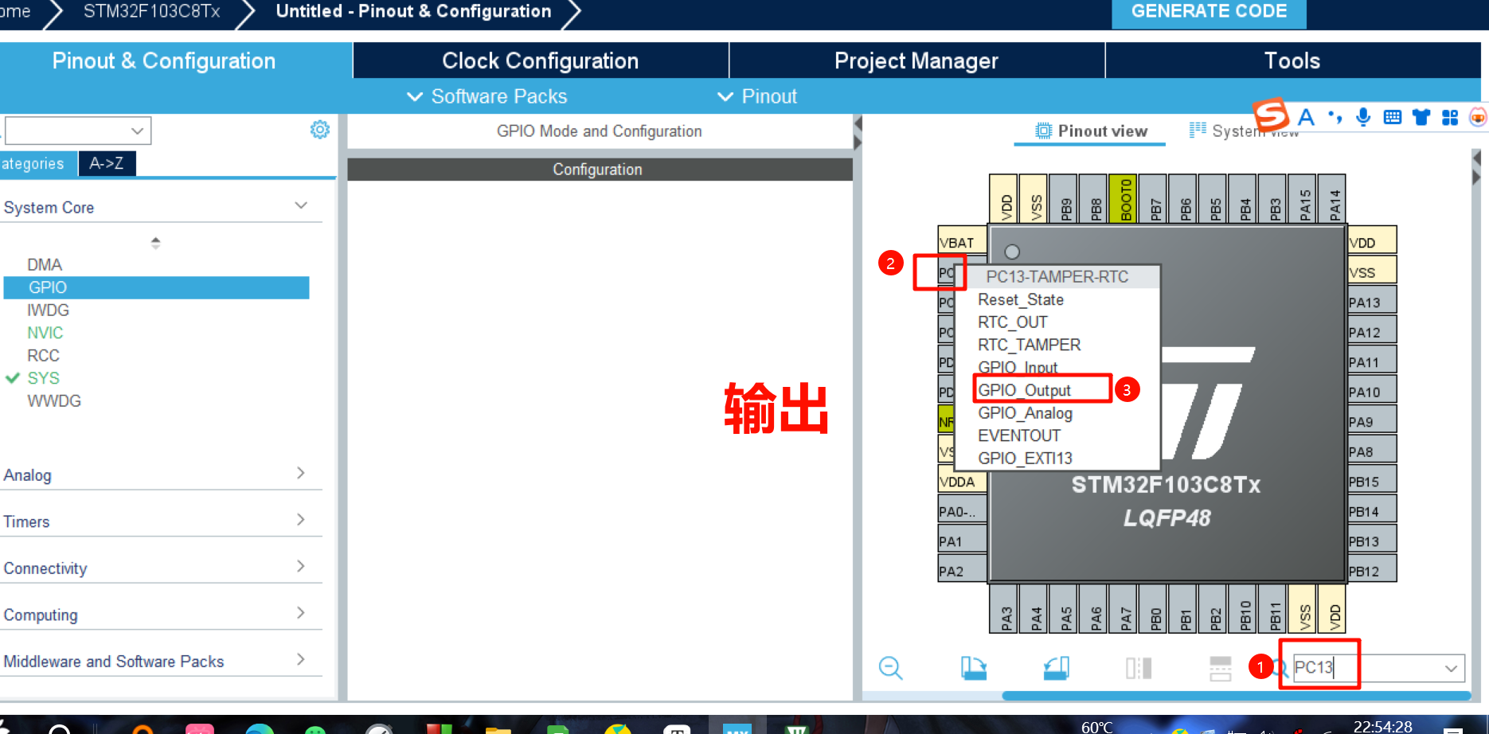The width and height of the screenshot is (1489, 734).
Task: Rotate the chip view counterclockwise
Action: coord(1056,668)
